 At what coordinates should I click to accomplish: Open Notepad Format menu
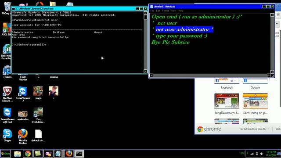166,11
